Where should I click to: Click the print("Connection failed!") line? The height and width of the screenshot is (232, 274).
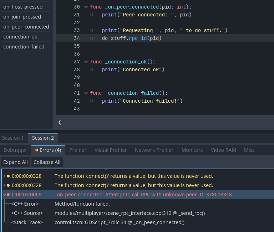click(142, 101)
